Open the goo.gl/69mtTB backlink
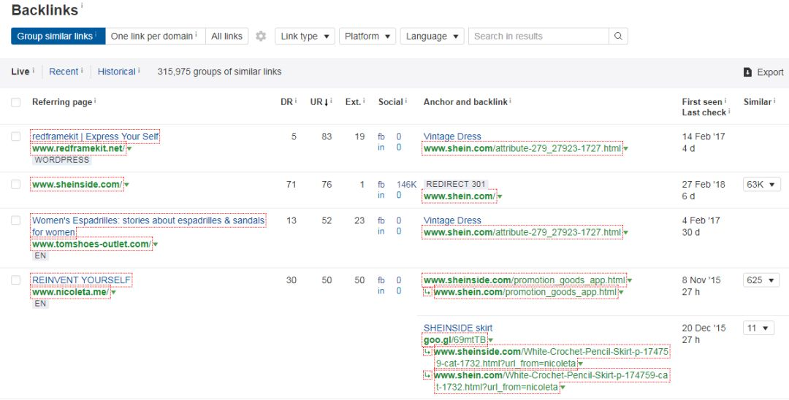 (x=455, y=340)
